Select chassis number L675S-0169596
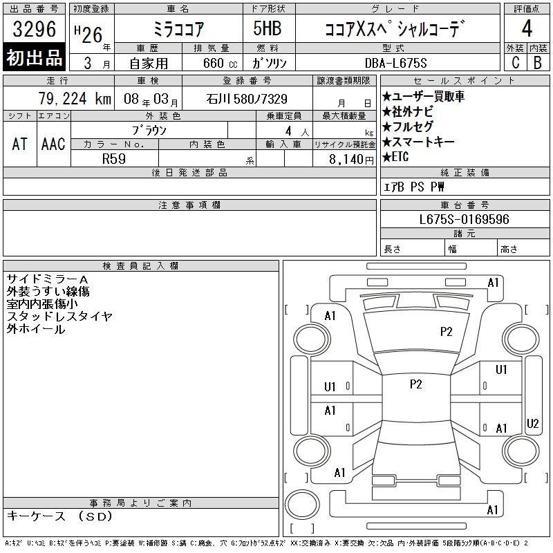 coord(464,219)
